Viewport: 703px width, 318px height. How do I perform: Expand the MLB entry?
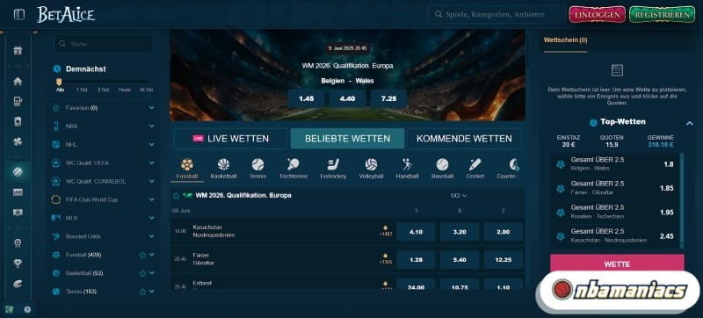point(151,218)
